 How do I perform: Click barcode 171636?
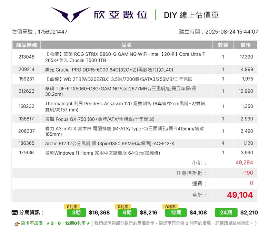(x=27, y=153)
